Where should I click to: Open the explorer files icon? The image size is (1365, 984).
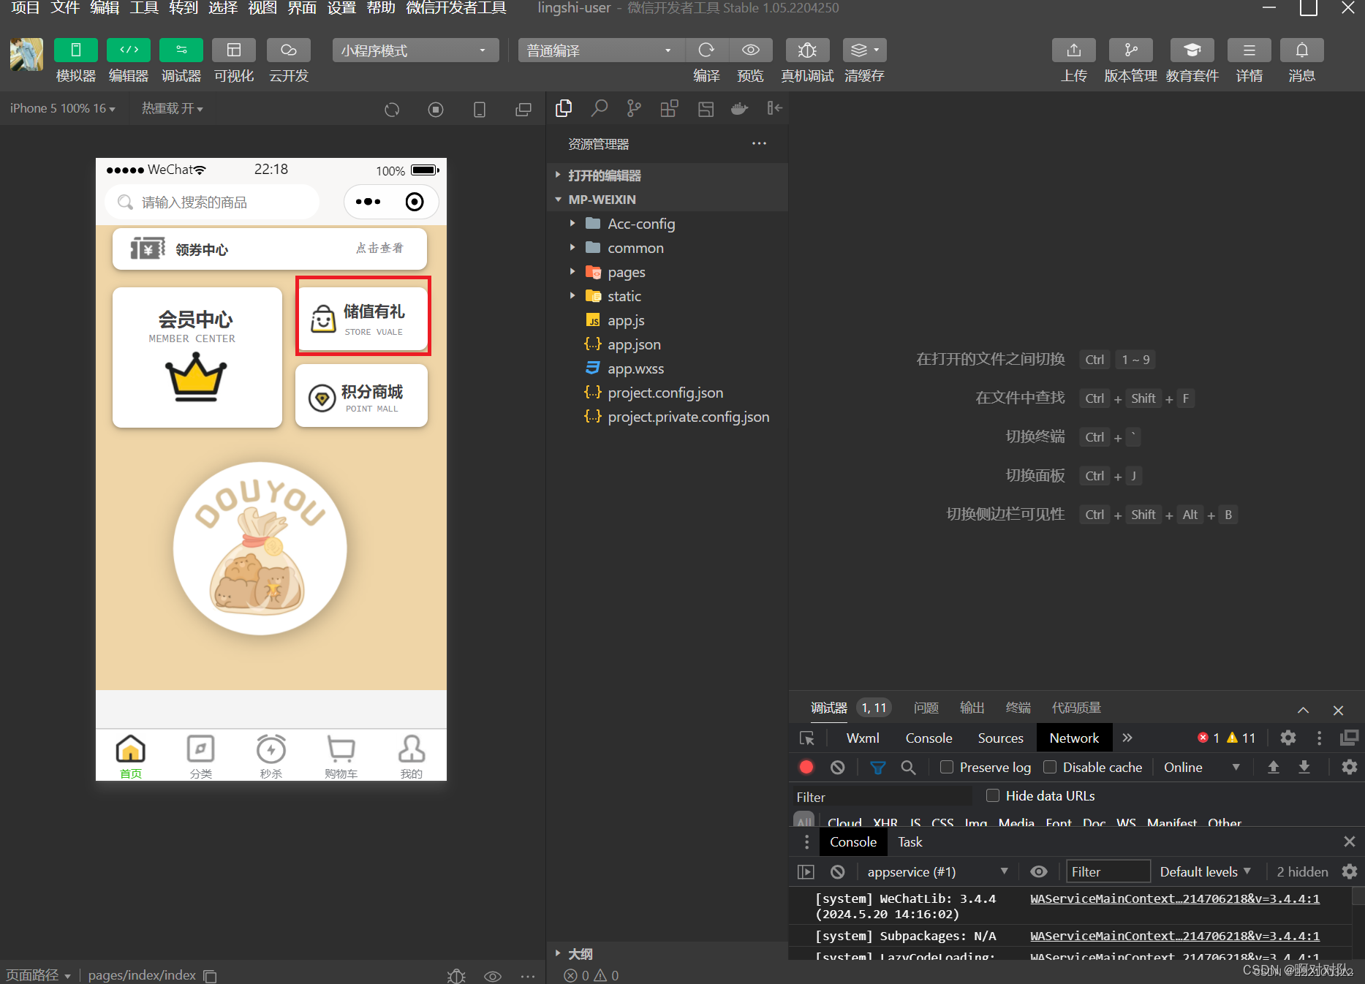564,108
